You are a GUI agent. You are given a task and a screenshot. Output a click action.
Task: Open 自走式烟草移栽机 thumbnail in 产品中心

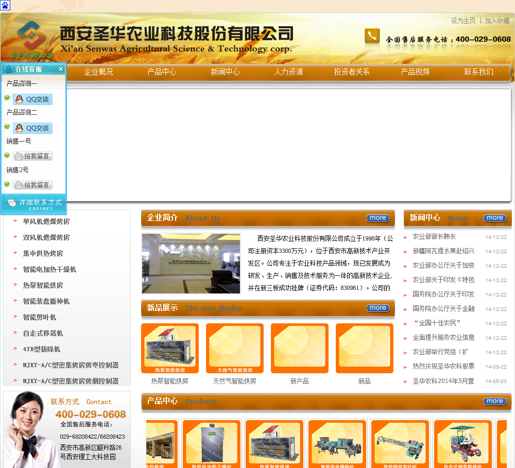pos(462,444)
